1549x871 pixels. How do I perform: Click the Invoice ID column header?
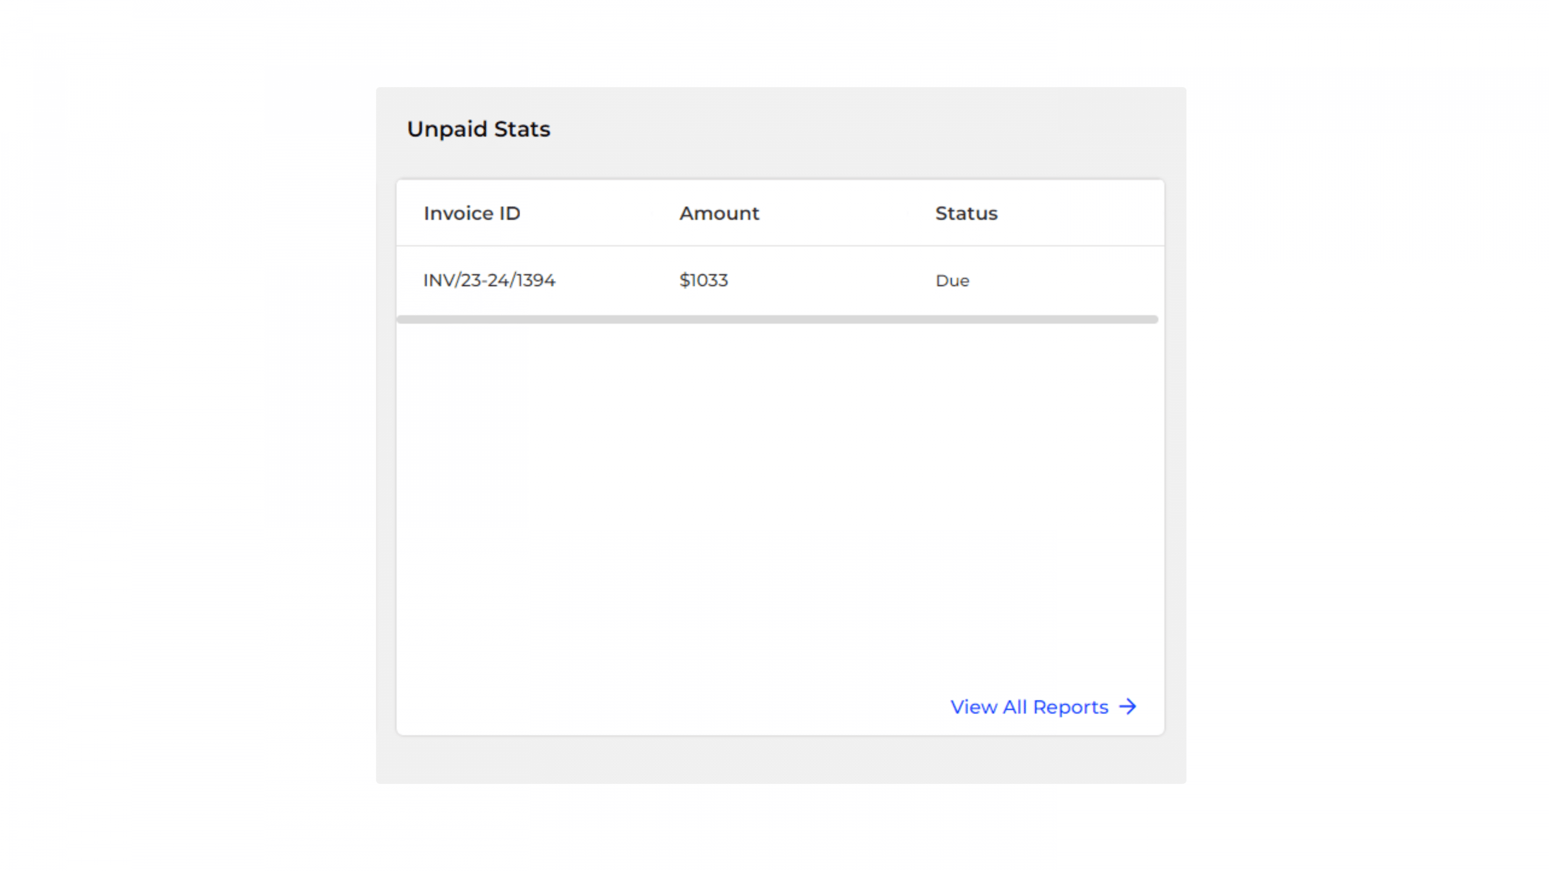pyautogui.click(x=472, y=213)
